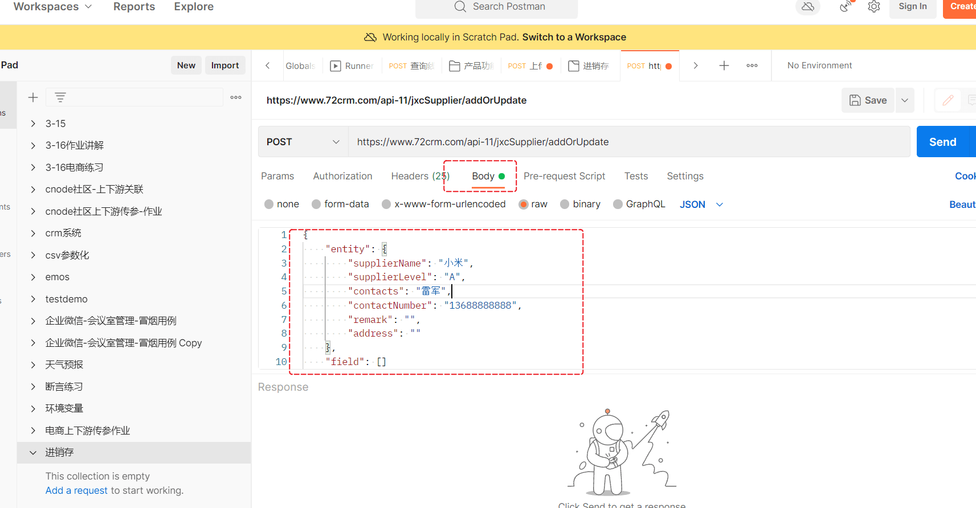Click the offline cloud sync icon
The width and height of the screenshot is (976, 508).
coord(807,7)
